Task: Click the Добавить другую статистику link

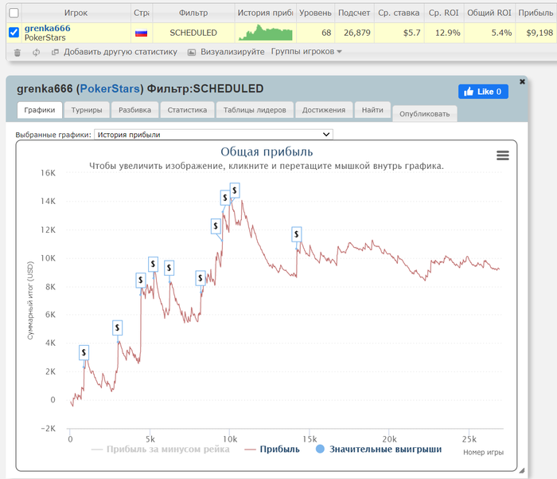Action: point(120,52)
